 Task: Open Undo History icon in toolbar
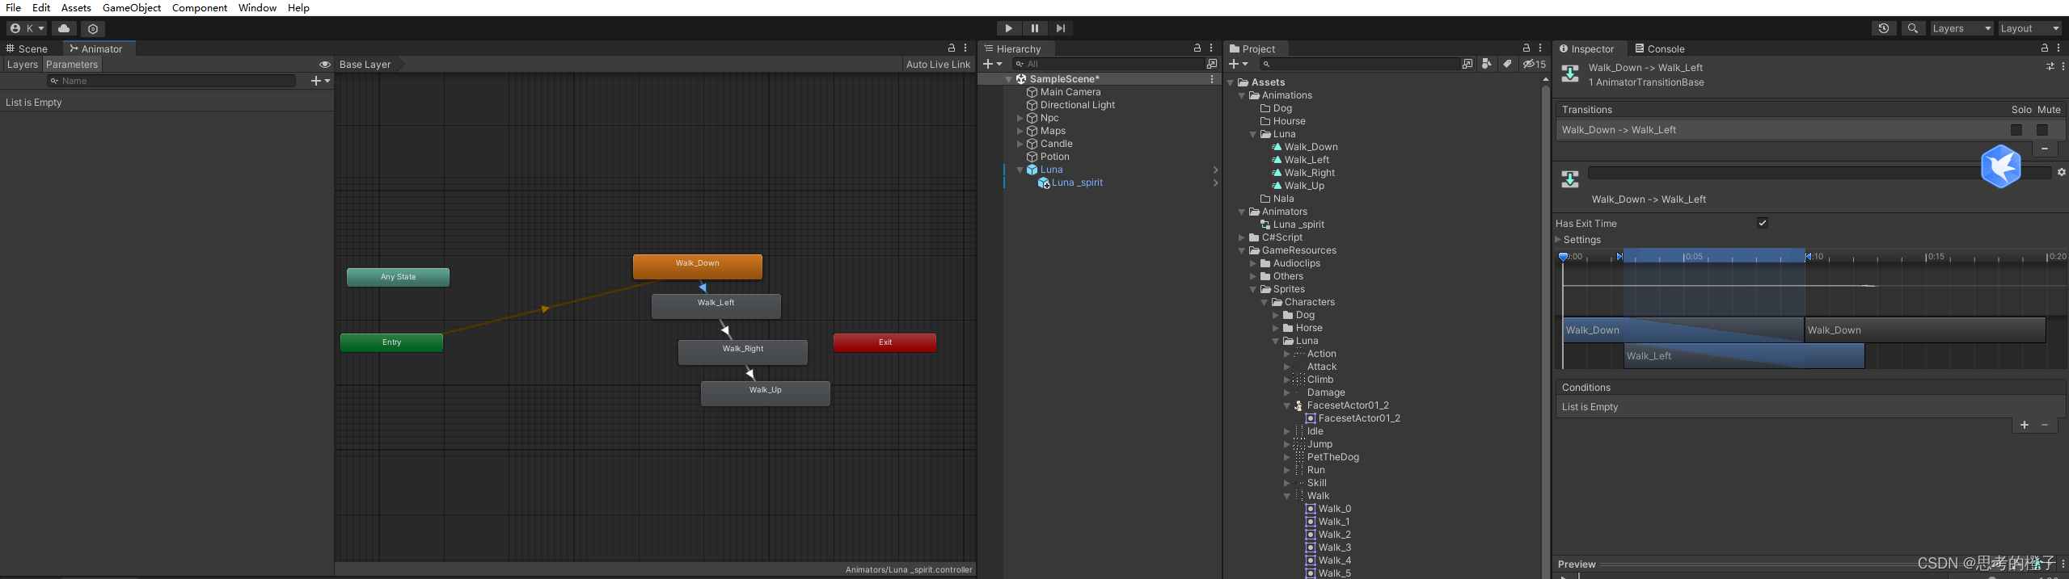pyautogui.click(x=1884, y=28)
